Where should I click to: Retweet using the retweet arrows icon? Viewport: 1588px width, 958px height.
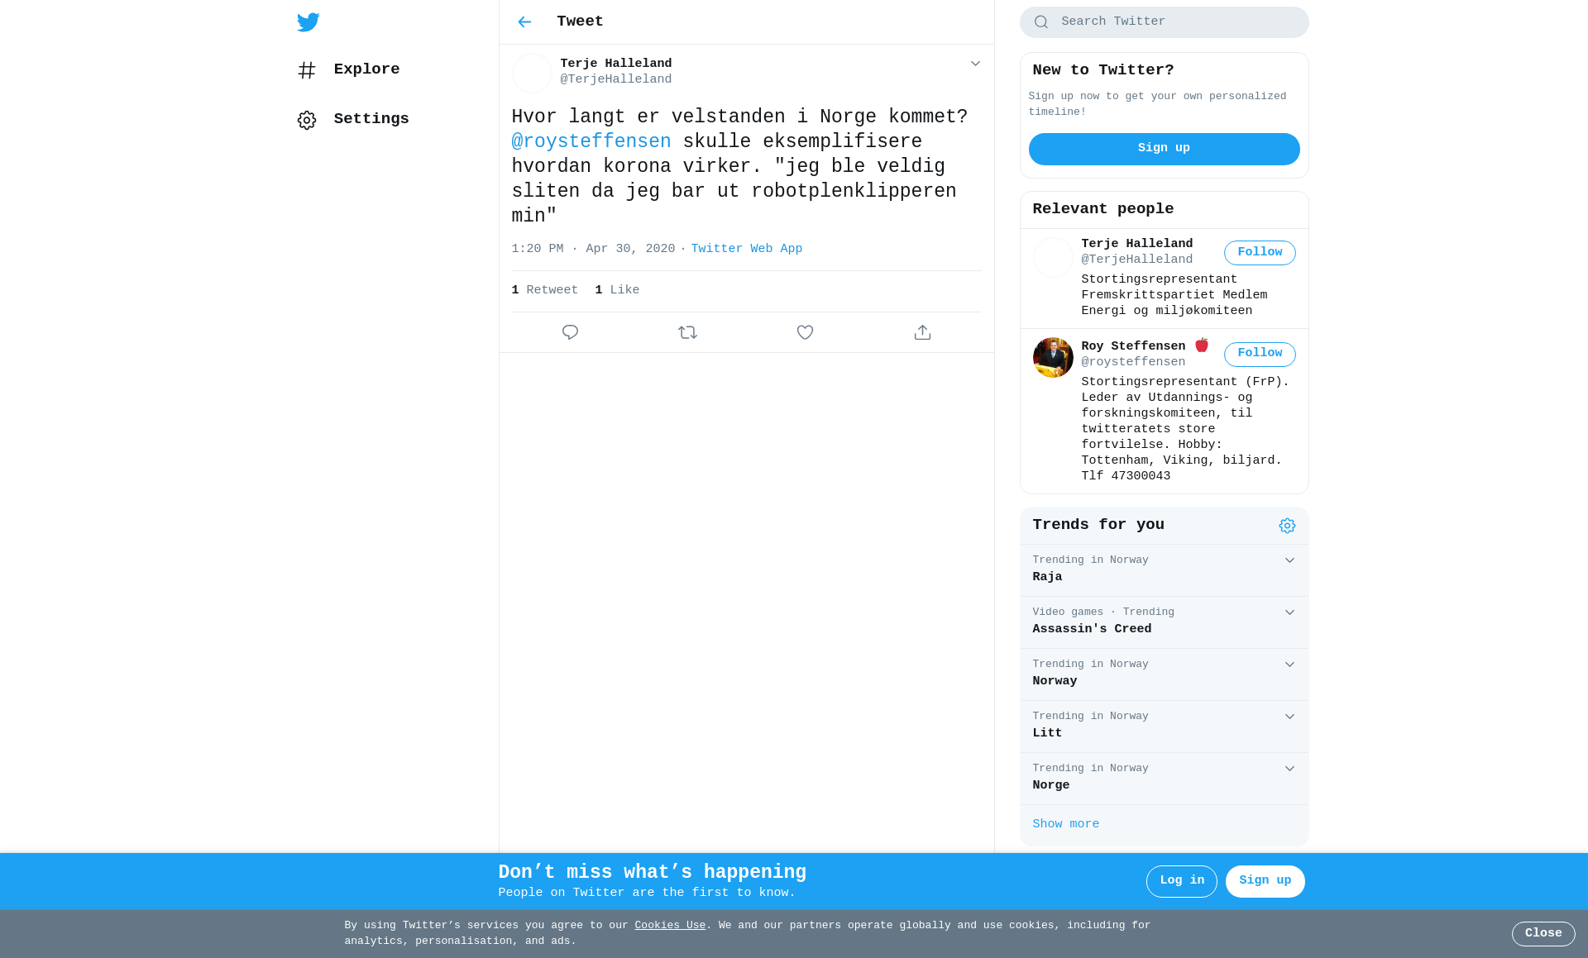(x=687, y=332)
